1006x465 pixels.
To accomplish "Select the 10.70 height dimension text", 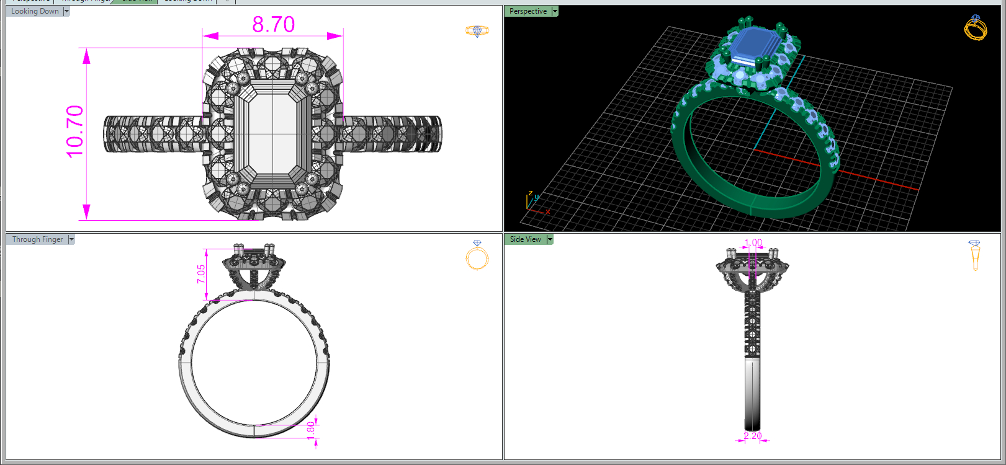I will [x=74, y=131].
